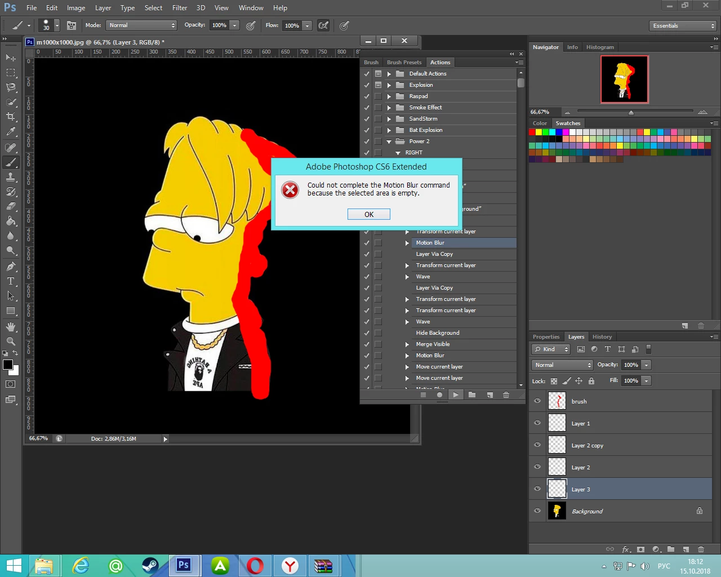The width and height of the screenshot is (721, 577).
Task: Hide Layer 3 visibility eye
Action: (537, 489)
